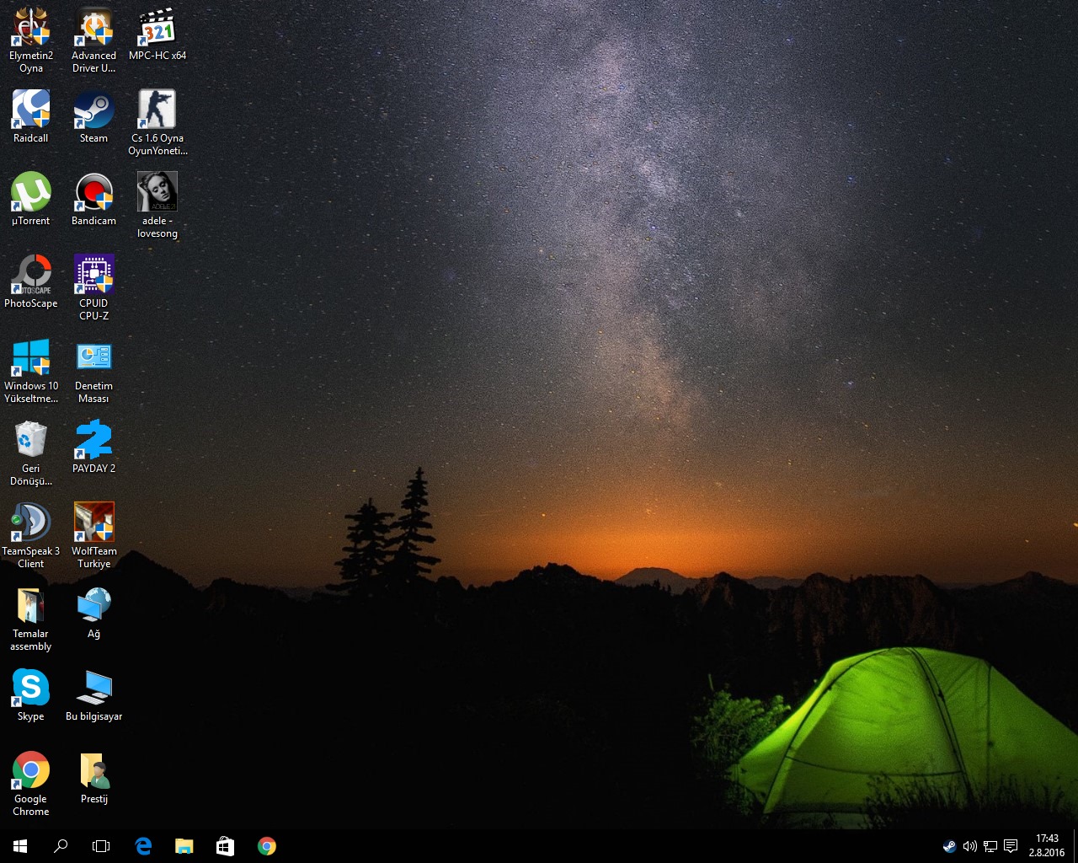Image resolution: width=1078 pixels, height=863 pixels.
Task: Launch Microsoft Edge from taskbar
Action: (x=143, y=846)
